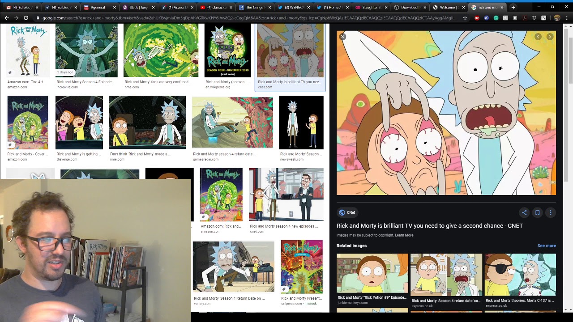Open Rick and Morty Wikipedia poster thumbnail
Screen dimensions: 573x322
(227, 51)
